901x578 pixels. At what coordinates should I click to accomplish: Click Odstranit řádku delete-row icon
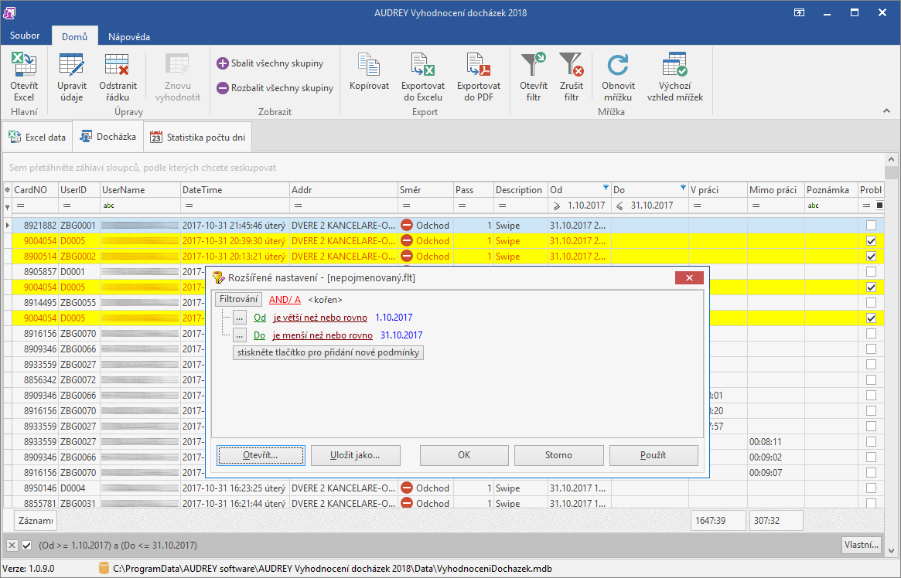tap(118, 77)
